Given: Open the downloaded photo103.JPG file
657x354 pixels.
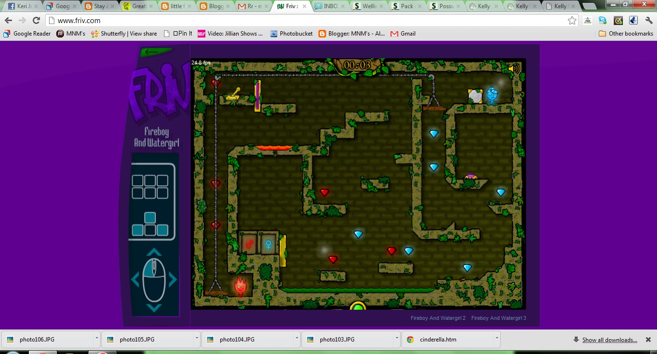Looking at the screenshot, I should tap(348, 340).
